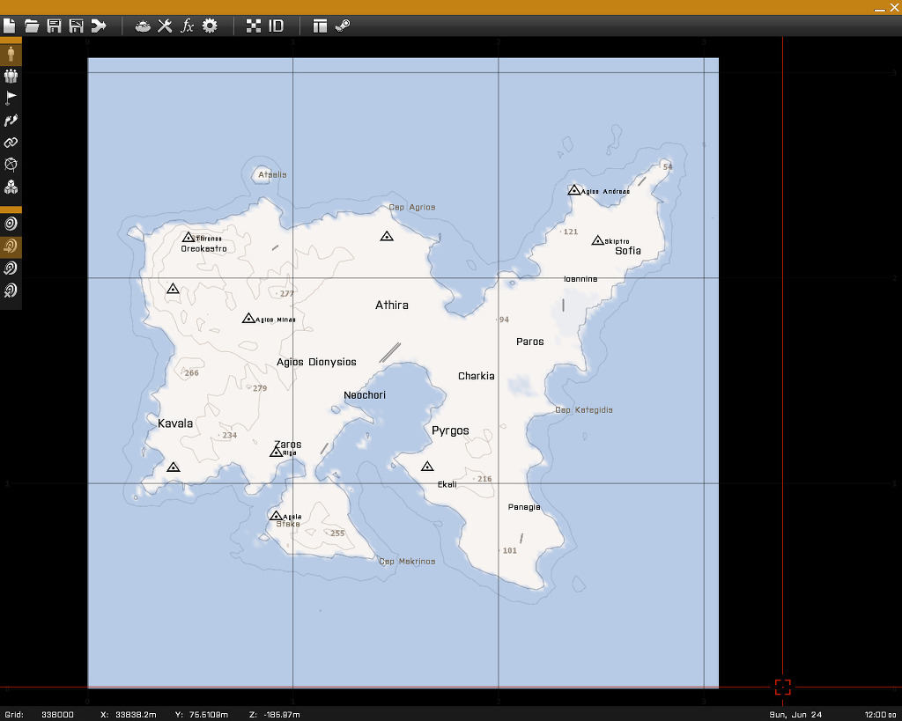Open an existing mission with folder icon
Image resolution: width=902 pixels, height=721 pixels.
tap(32, 26)
